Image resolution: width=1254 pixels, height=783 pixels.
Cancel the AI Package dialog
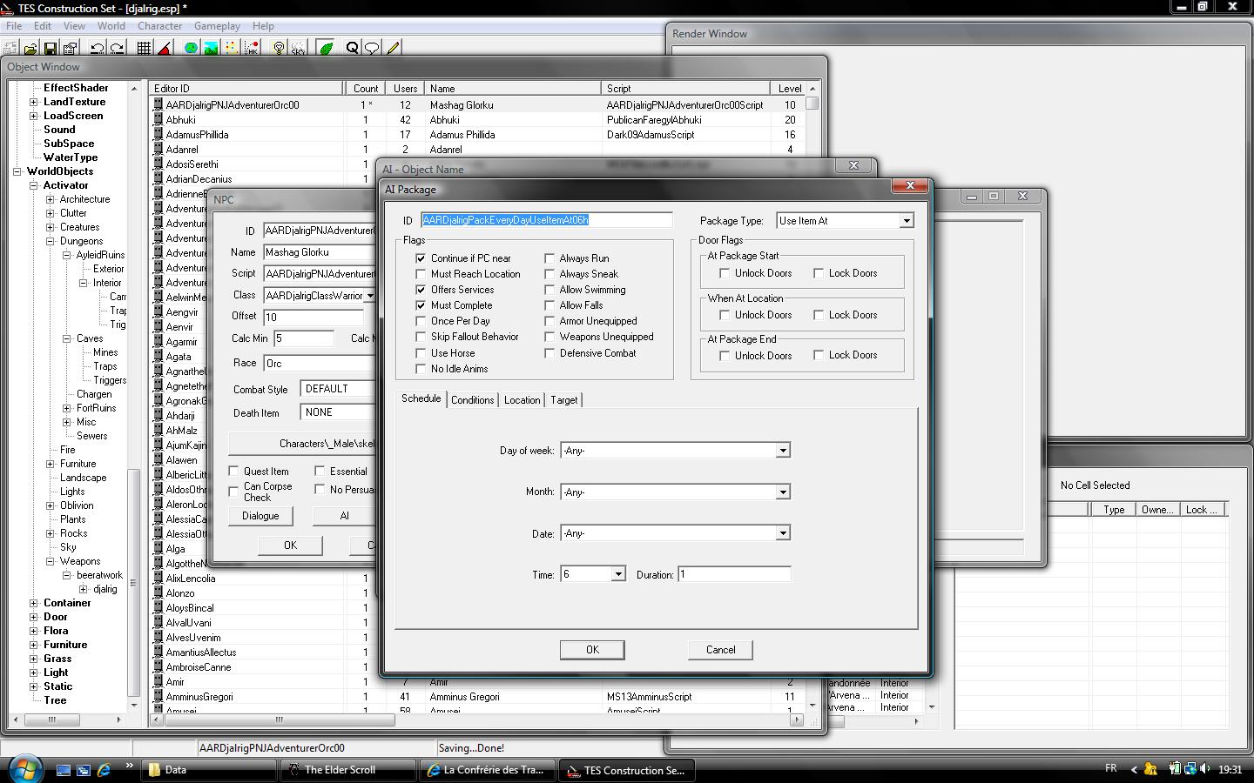coord(720,650)
